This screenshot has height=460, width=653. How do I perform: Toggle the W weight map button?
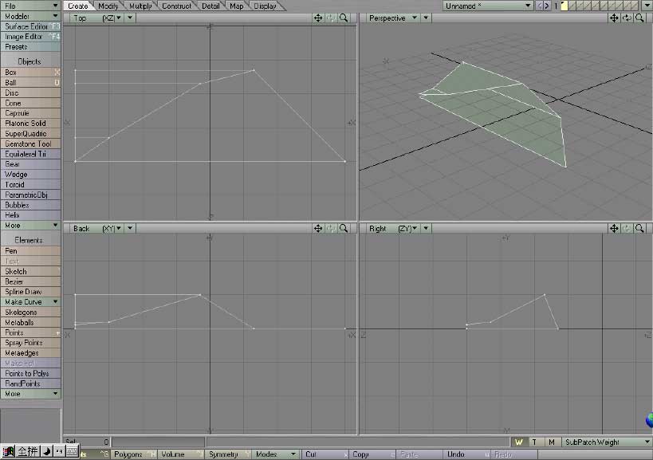519,442
